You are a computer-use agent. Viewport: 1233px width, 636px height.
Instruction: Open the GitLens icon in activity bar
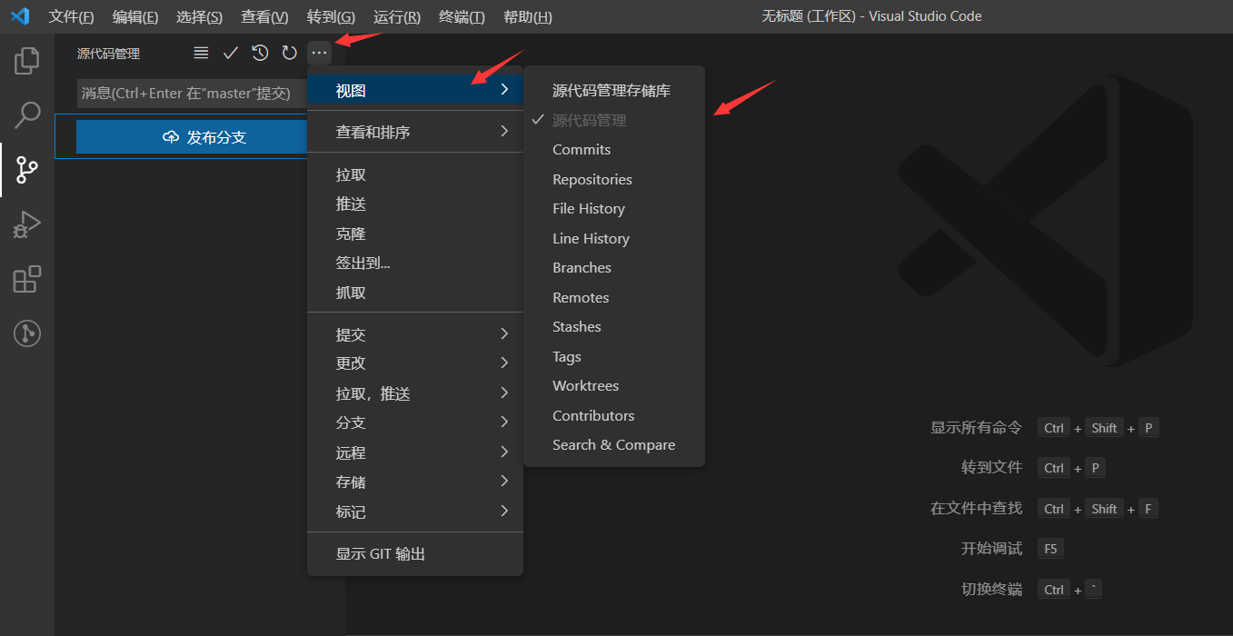point(27,333)
